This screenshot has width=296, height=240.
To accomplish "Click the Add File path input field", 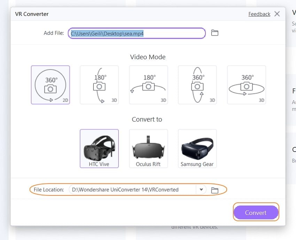I will coord(137,33).
